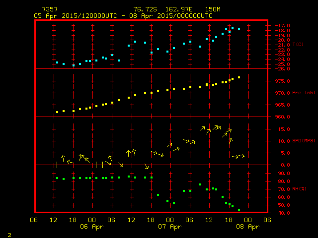Click the 50.0 humidity tick value

284,205
